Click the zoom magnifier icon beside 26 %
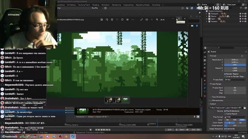The width and height of the screenshot is (248, 139). click(157, 20)
